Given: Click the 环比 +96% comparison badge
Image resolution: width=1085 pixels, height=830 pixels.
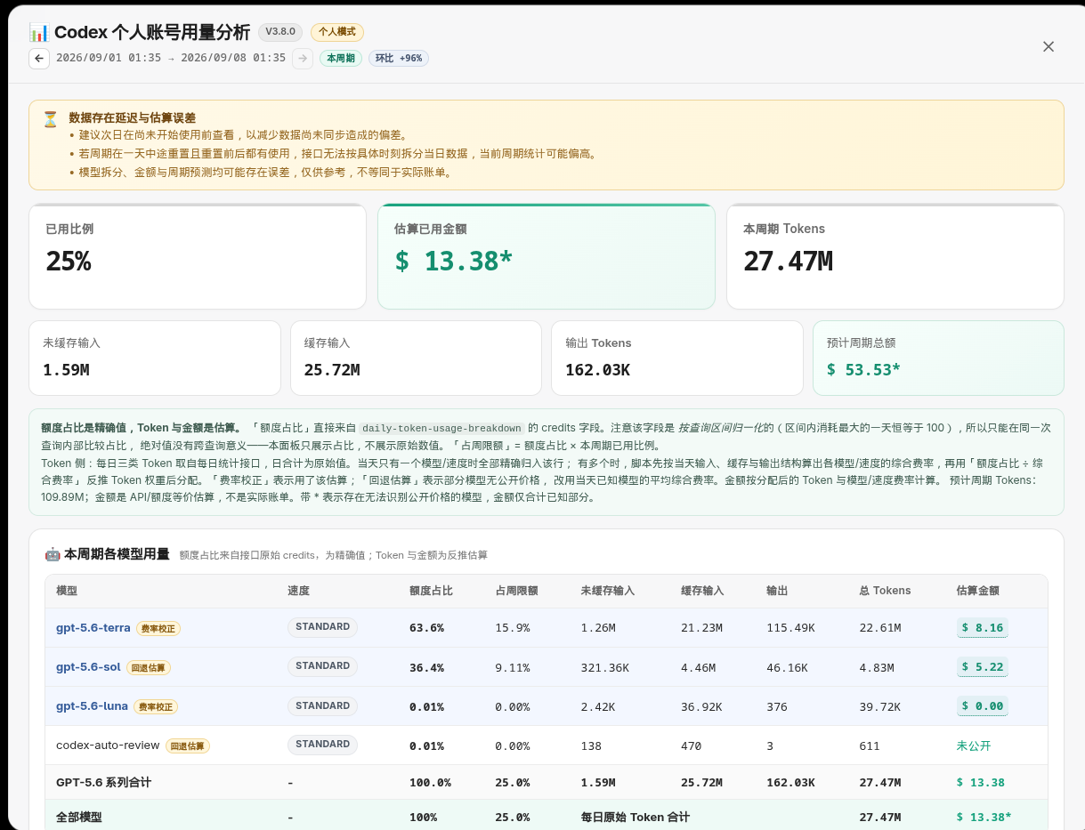Looking at the screenshot, I should tap(399, 59).
